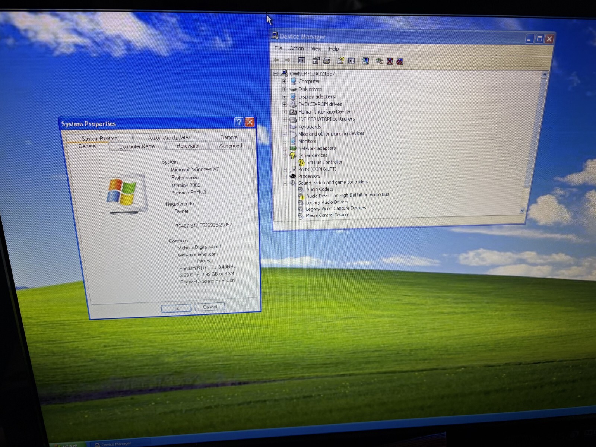
Task: Click the DVD/CD-ROM drives icon
Action: 293,104
